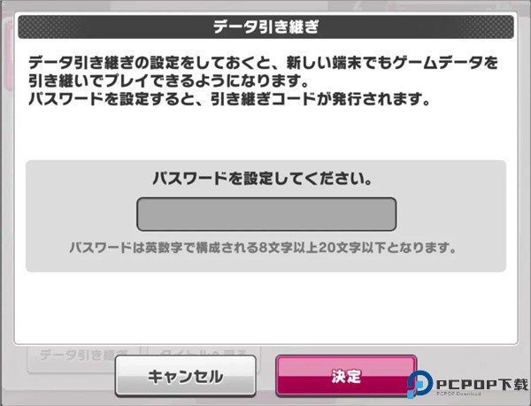The width and height of the screenshot is (531, 406).
Task: Click the blue PCPOP logo icon
Action: pyautogui.click(x=419, y=384)
